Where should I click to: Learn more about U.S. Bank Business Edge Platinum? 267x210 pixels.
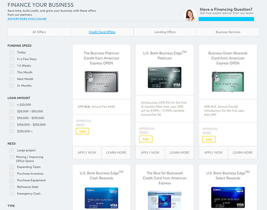tap(179, 153)
